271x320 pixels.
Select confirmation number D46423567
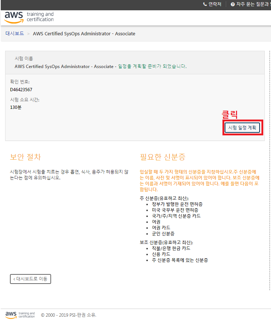point(21,90)
